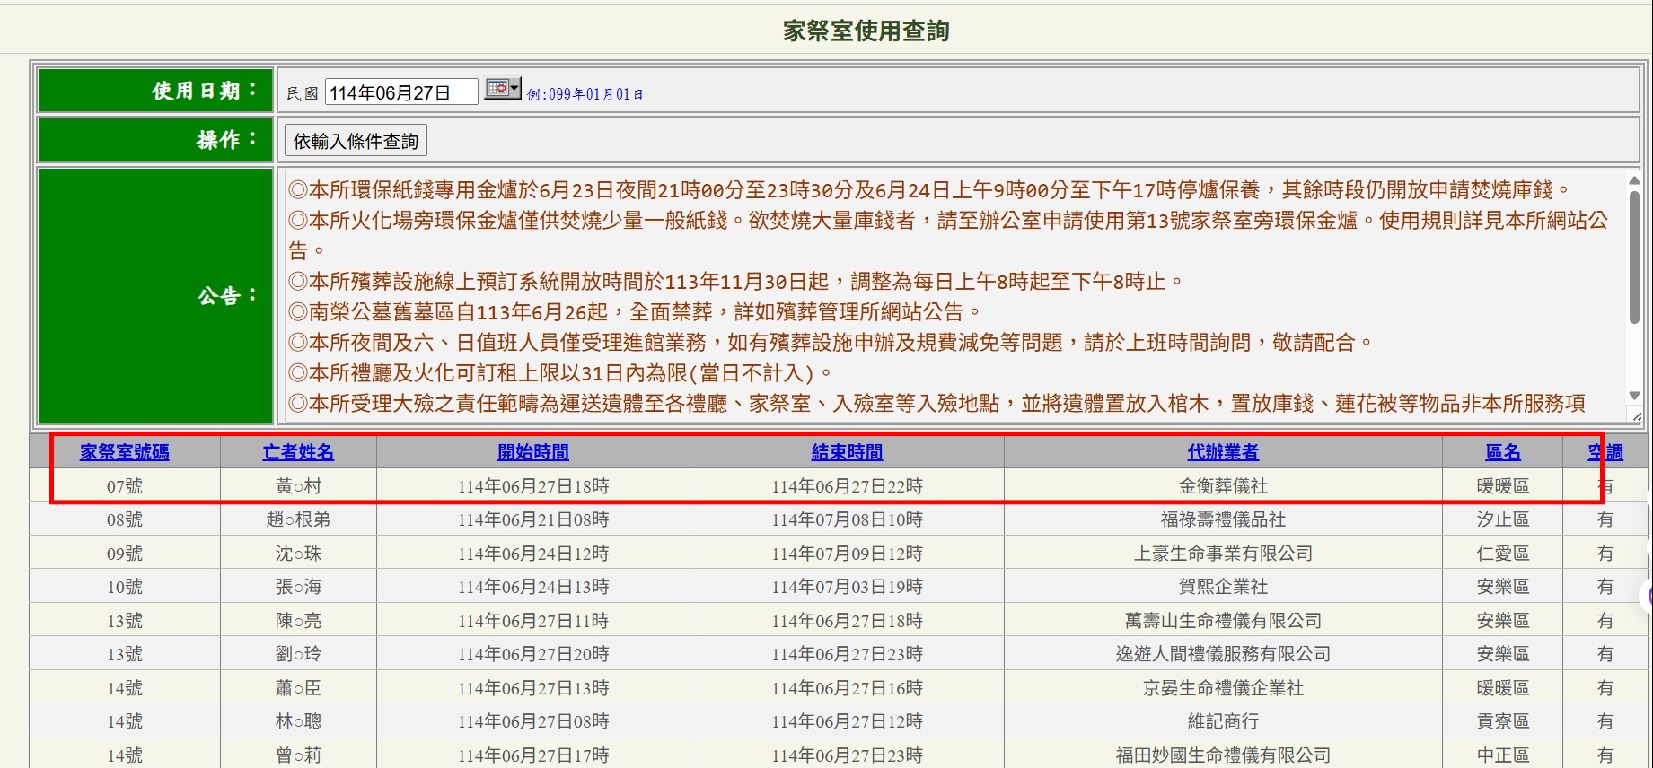Select vendor cell 福田妙國生命禮儀有限公司
This screenshot has height=768, width=1653.
click(x=1223, y=755)
